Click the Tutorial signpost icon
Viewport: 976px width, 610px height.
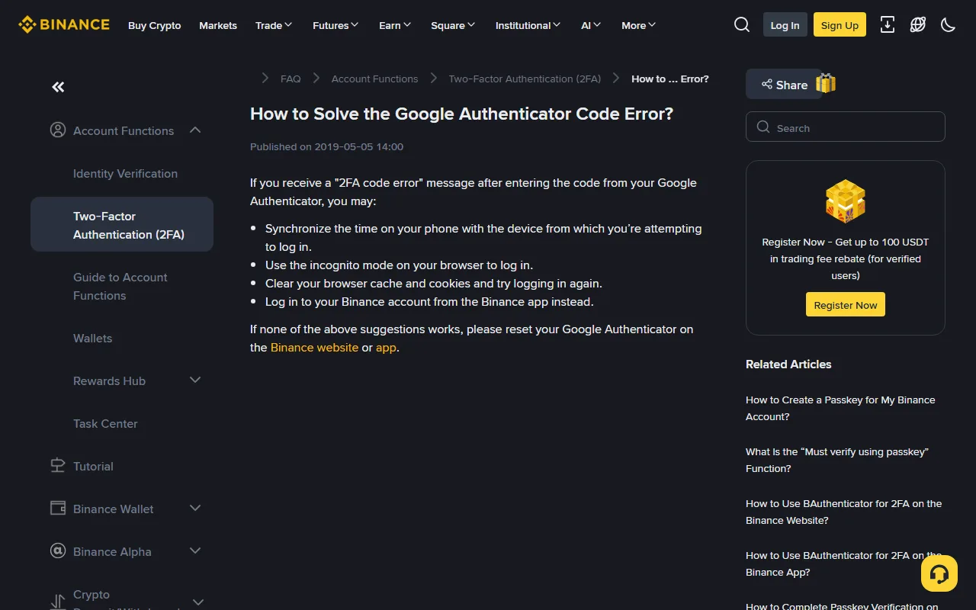(58, 466)
